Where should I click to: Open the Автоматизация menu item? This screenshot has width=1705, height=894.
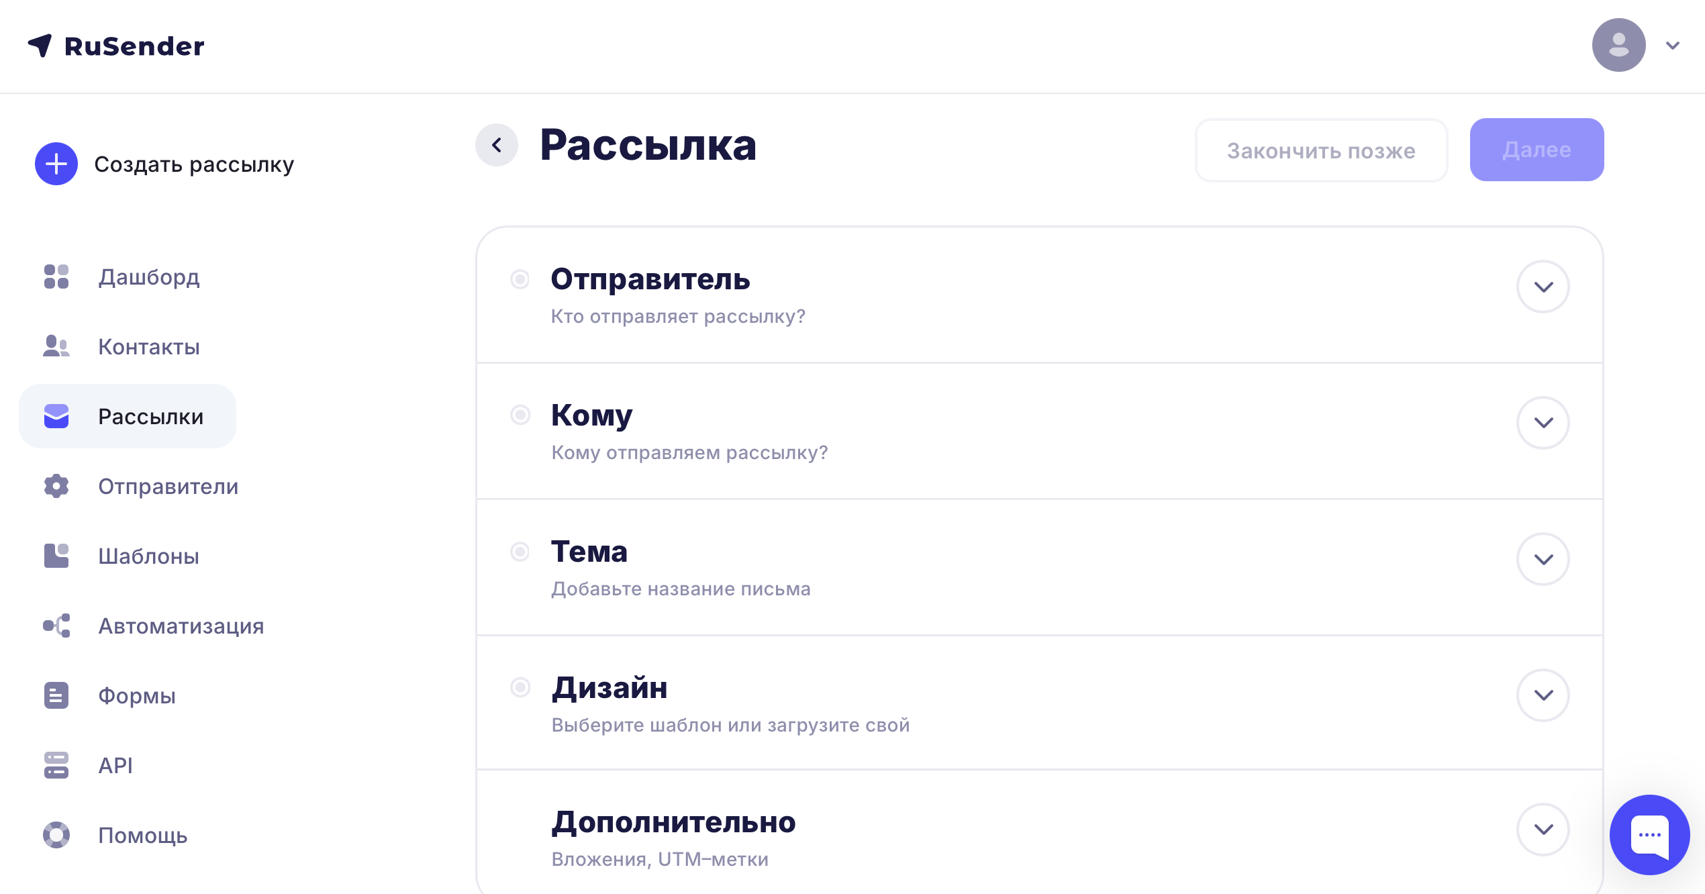(181, 626)
